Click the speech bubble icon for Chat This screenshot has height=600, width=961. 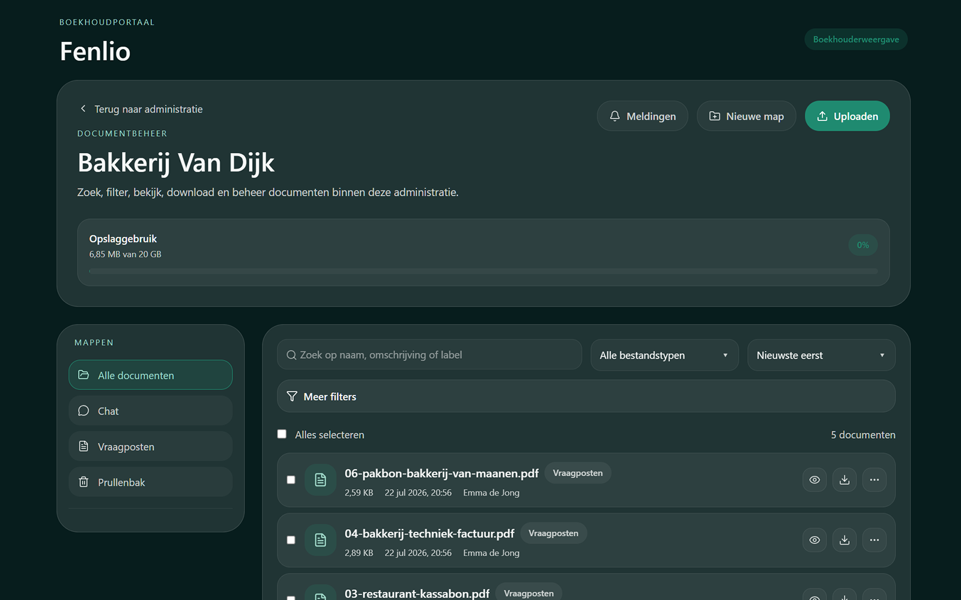tap(83, 410)
